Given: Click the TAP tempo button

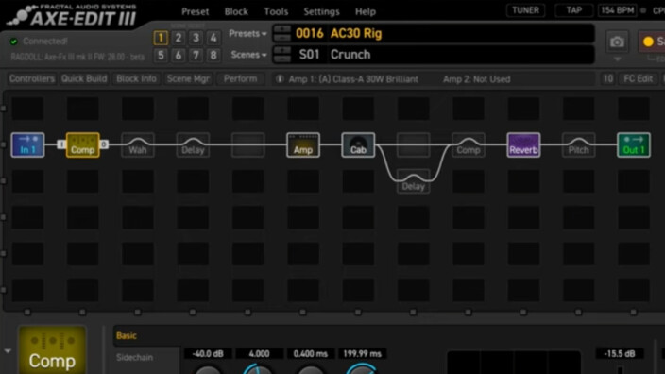Looking at the screenshot, I should tap(573, 10).
